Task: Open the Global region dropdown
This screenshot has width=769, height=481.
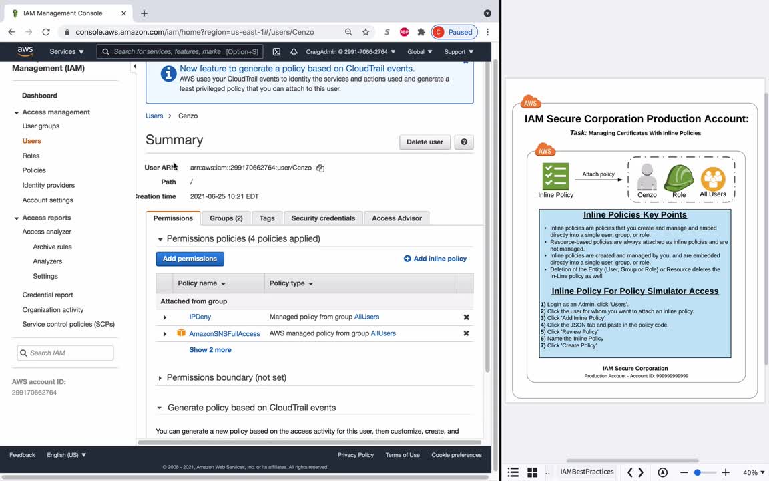Action: pos(420,51)
